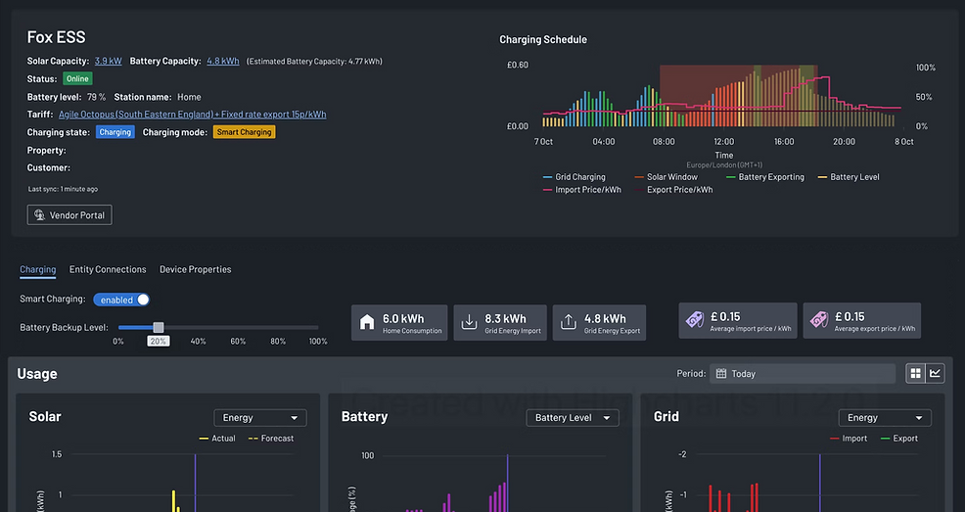Open the Solar Energy dropdown
Screen dimensions: 965x512
coord(260,418)
